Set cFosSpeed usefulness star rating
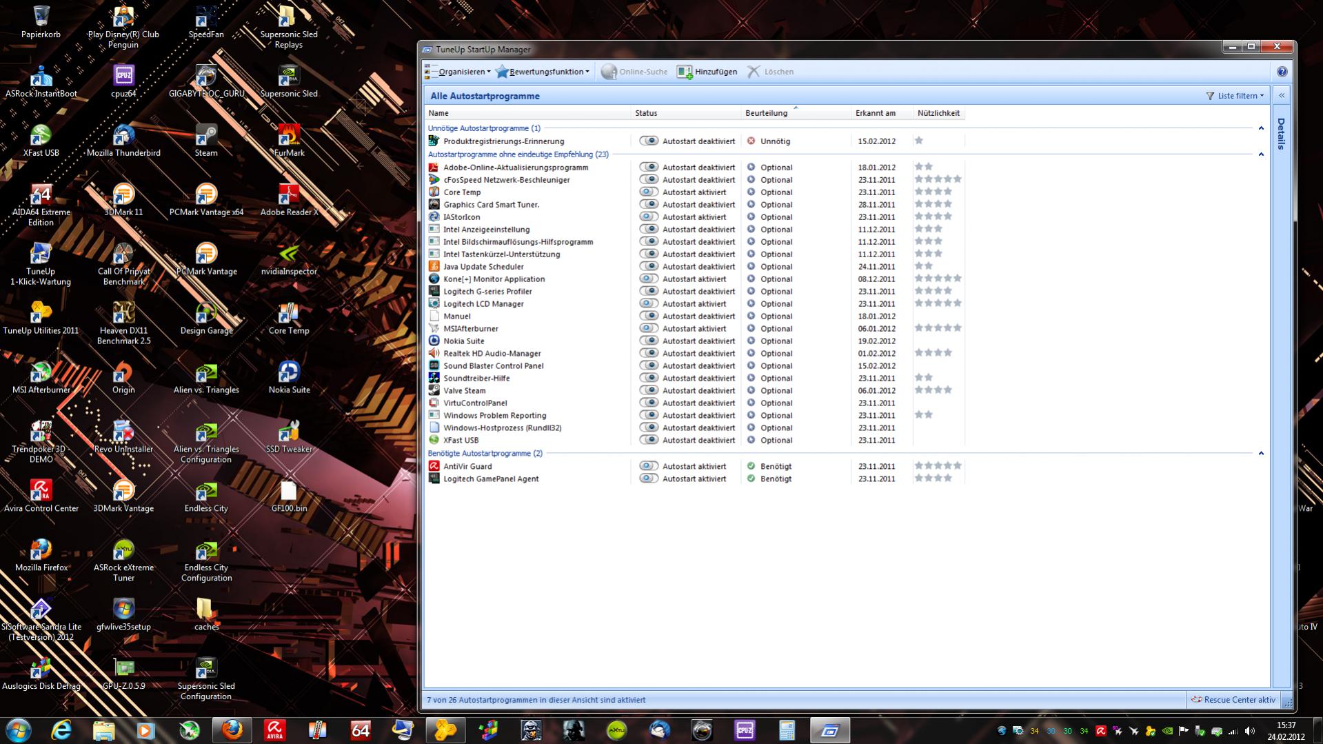The image size is (1323, 744). click(938, 179)
